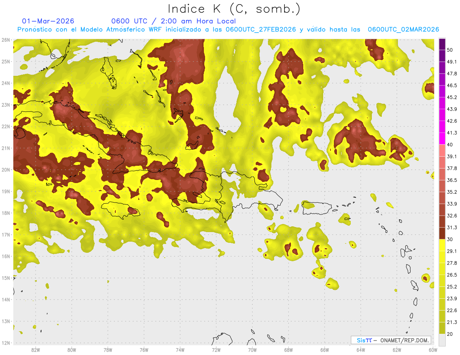Click the colorbar label '40'
460x355 pixels.
[x=450, y=144]
